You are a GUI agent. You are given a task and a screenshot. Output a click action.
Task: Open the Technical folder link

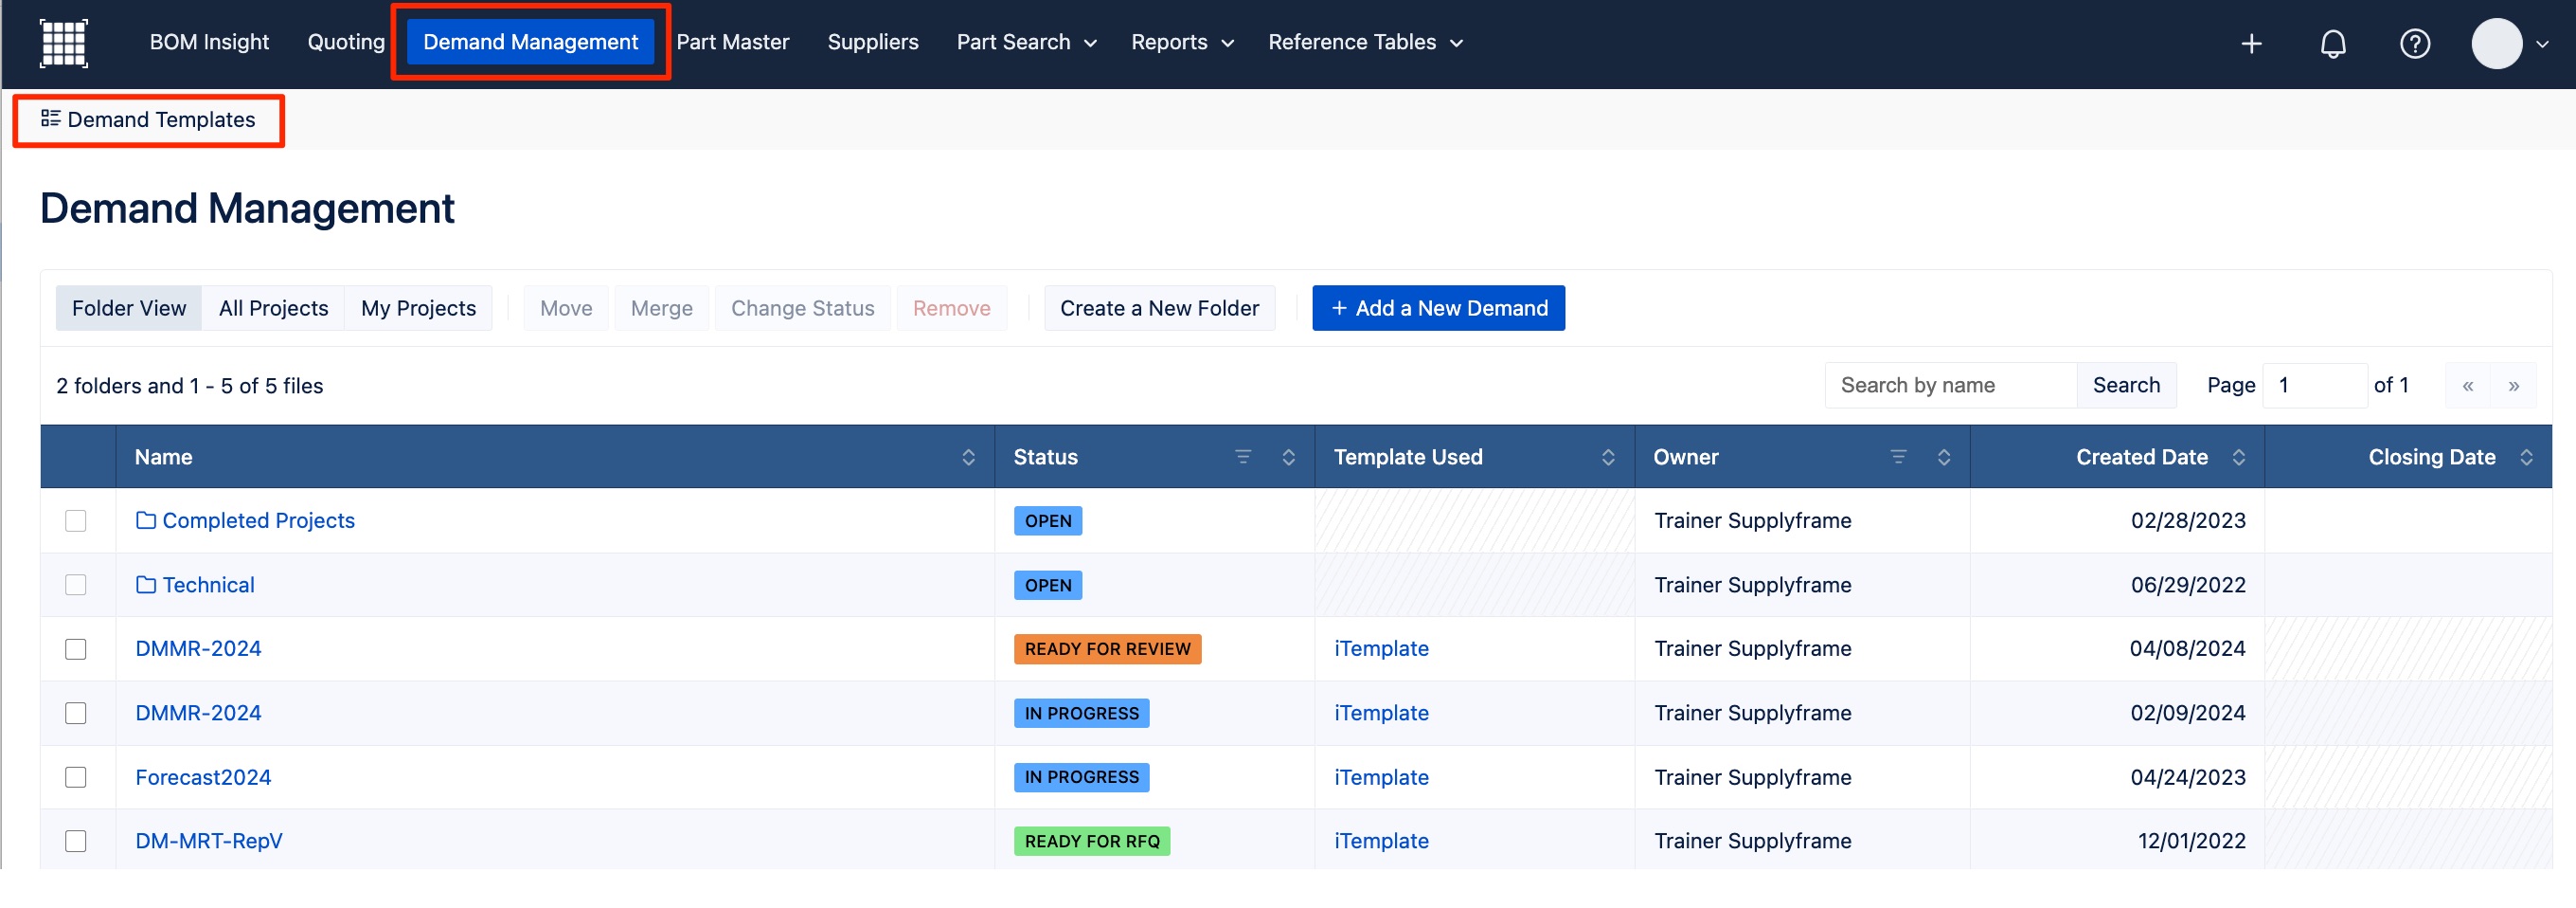pyautogui.click(x=208, y=585)
